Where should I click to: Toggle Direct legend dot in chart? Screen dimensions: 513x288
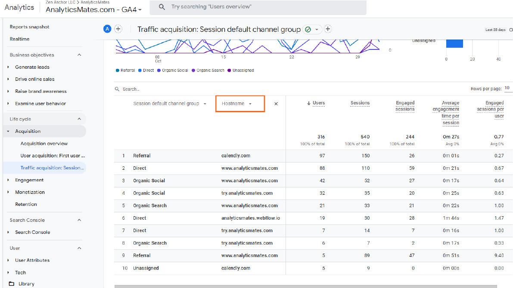[140, 70]
